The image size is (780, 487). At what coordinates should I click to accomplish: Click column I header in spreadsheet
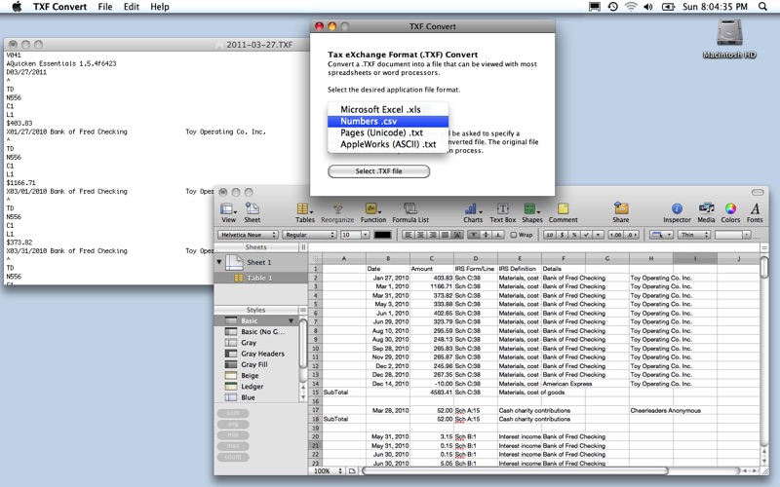point(694,258)
